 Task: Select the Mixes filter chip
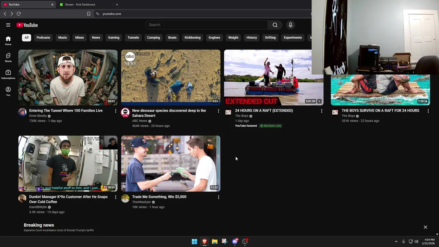pyautogui.click(x=80, y=37)
